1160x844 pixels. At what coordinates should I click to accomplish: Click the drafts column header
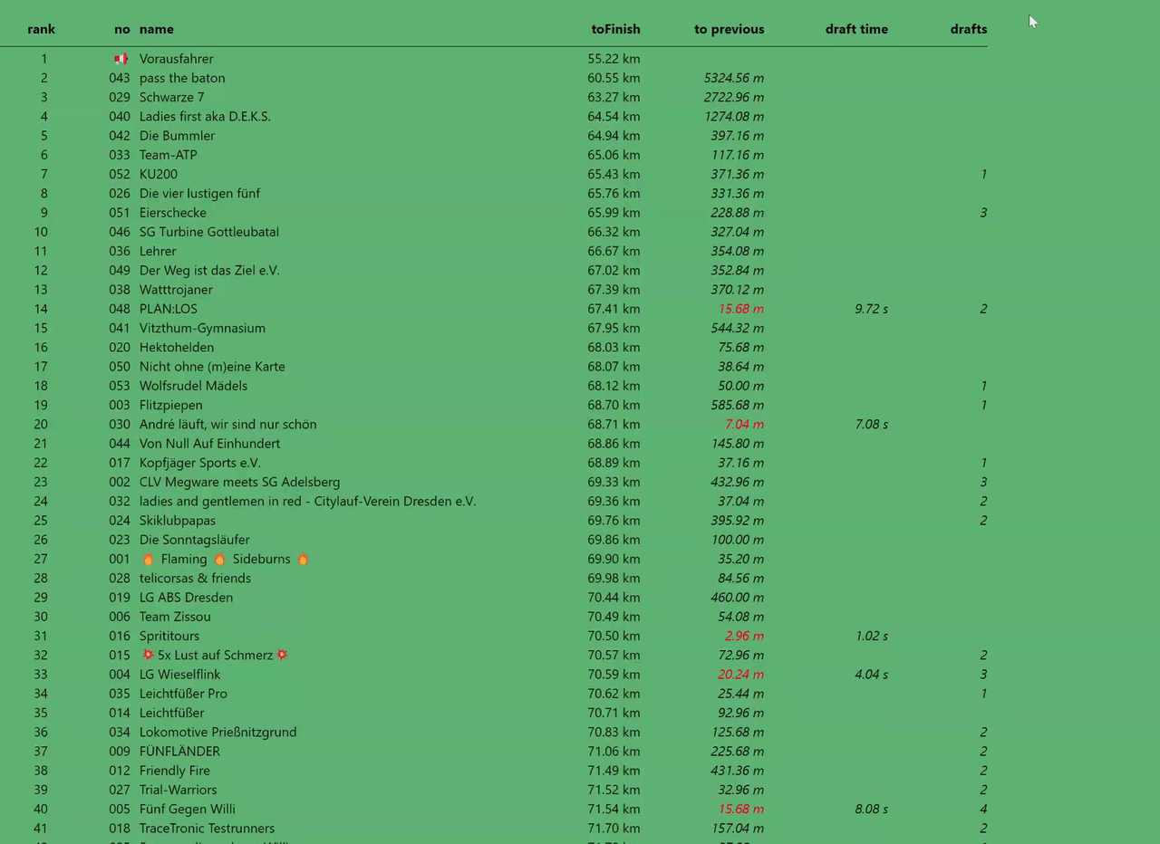(968, 29)
